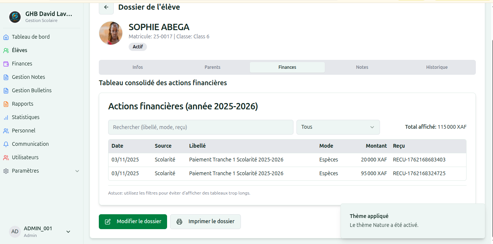Viewport: 493px width, 244px height.
Task: Open Tableau de bord via its home icon
Action: click(6, 37)
